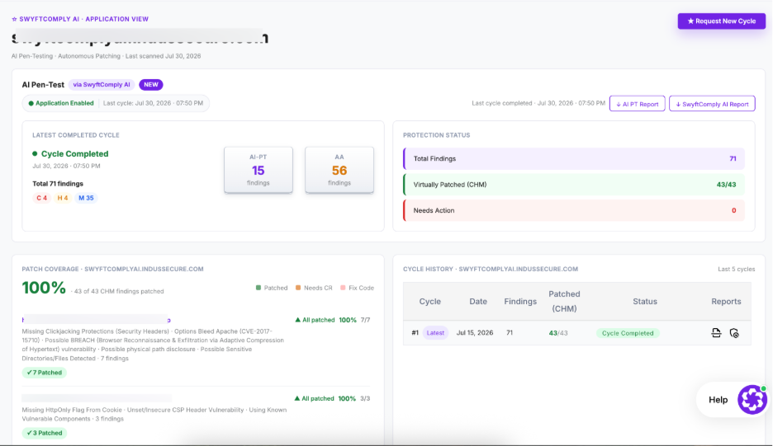Select the AI-PT 15 findings card
The height and width of the screenshot is (446, 773).
tap(258, 170)
